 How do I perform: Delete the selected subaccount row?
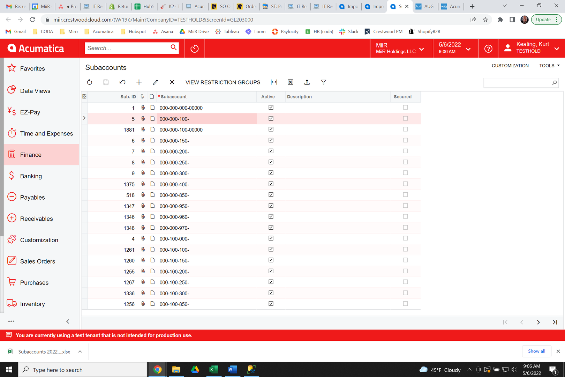(x=172, y=82)
